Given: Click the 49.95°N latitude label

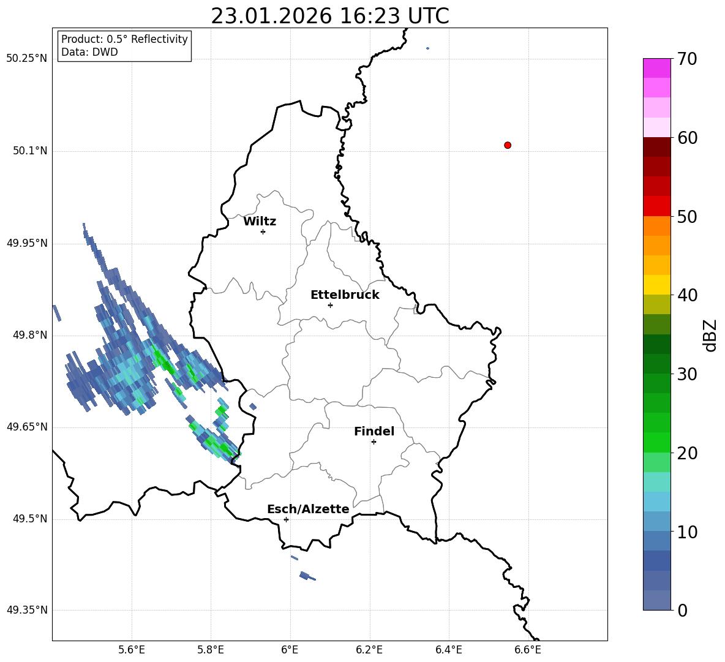Looking at the screenshot, I should pyautogui.click(x=27, y=243).
